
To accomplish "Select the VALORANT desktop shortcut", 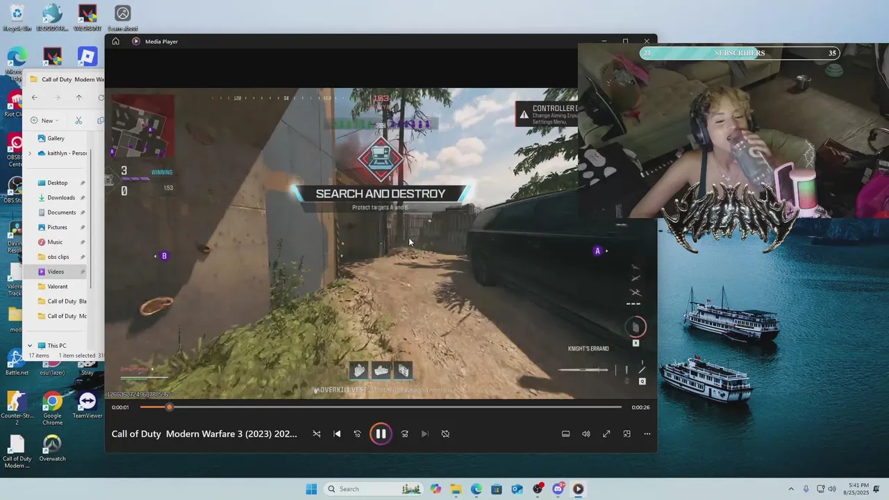I will (88, 17).
